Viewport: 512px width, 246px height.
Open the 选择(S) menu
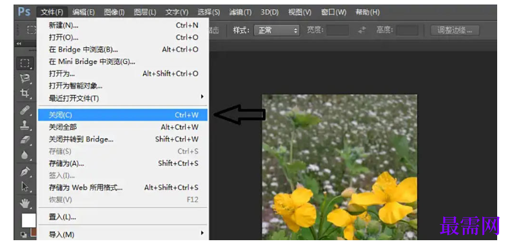(x=208, y=12)
